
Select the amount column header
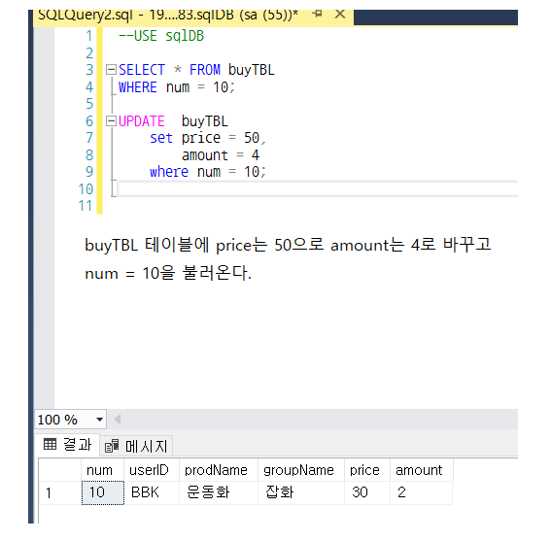tap(422, 470)
